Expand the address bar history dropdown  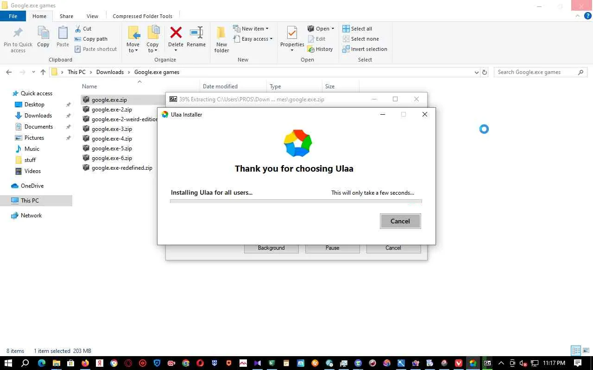[x=477, y=72]
